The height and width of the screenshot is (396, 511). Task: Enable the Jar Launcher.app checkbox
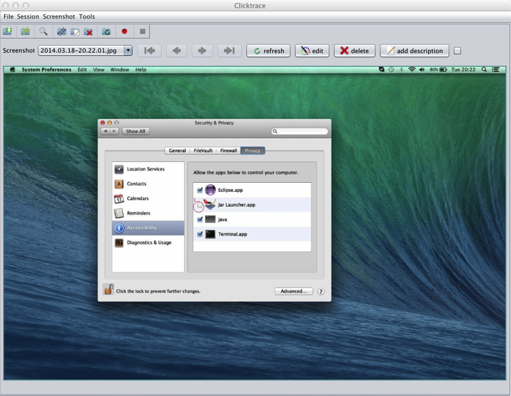click(200, 205)
